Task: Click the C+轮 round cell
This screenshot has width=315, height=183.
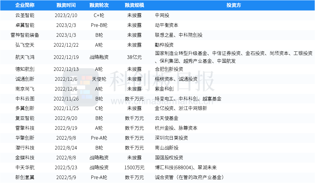Action: pos(99,15)
